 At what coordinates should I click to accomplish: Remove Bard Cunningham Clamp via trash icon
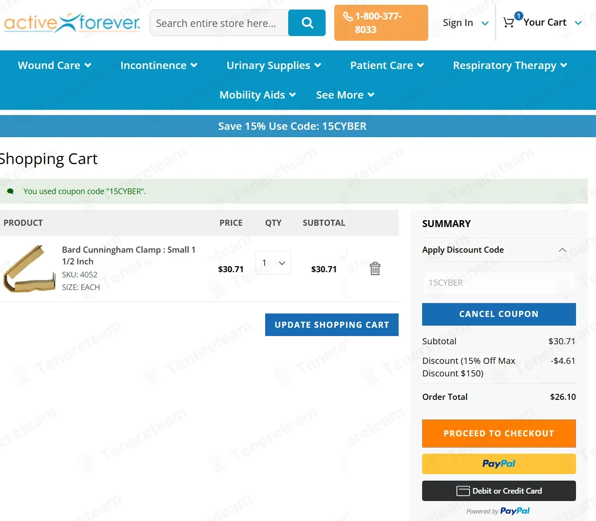375,269
